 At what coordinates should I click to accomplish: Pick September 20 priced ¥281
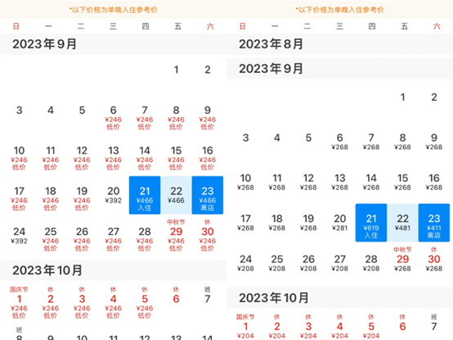tap(340, 223)
